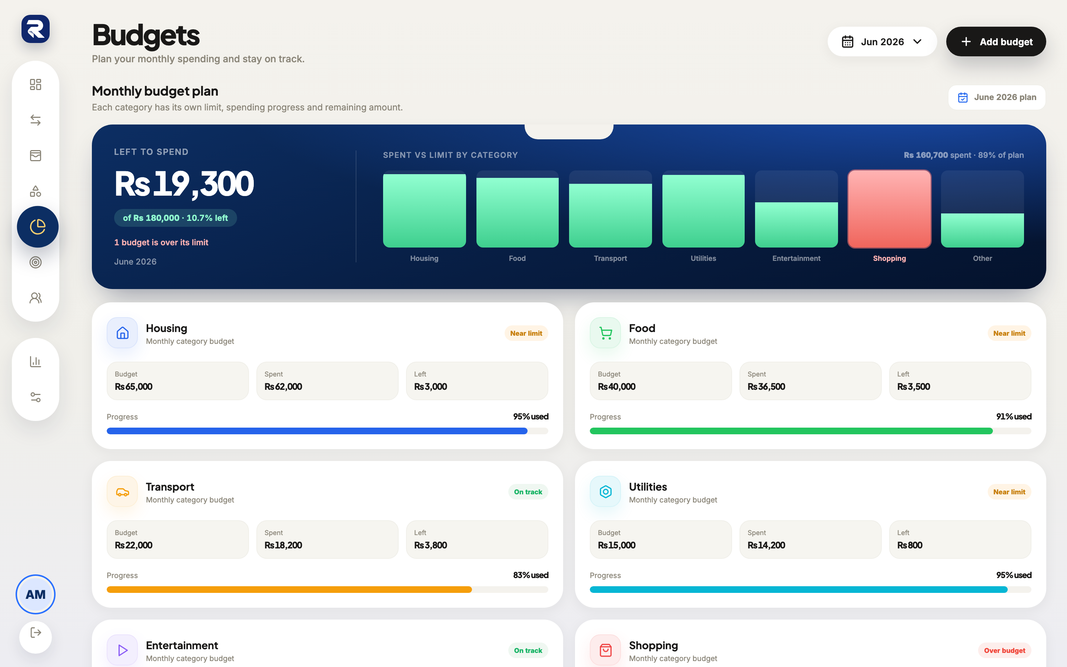The width and height of the screenshot is (1067, 667).
Task: Click Transport On track badge
Action: (x=528, y=492)
